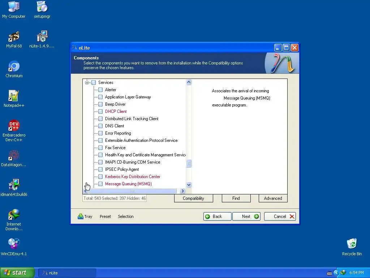Select DataWagon desktop shortcut
The image size is (370, 278).
[x=14, y=158]
